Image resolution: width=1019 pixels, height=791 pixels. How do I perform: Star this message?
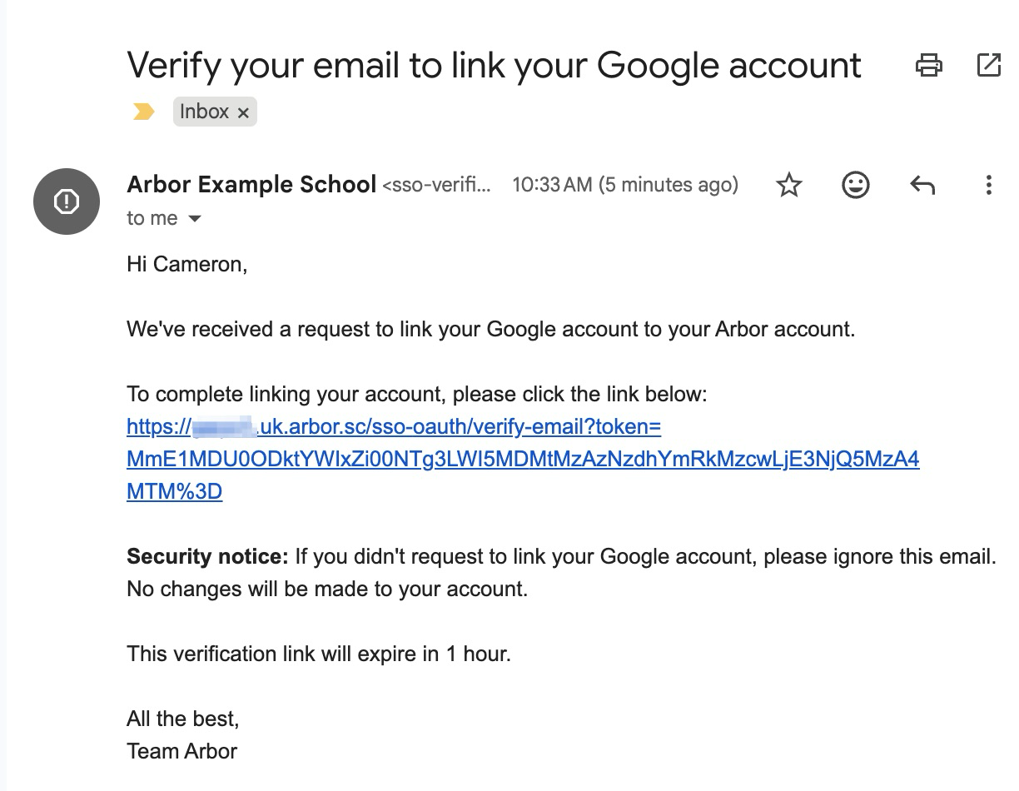tap(788, 185)
